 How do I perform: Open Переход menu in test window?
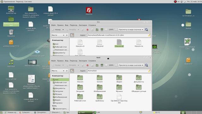click(74, 60)
